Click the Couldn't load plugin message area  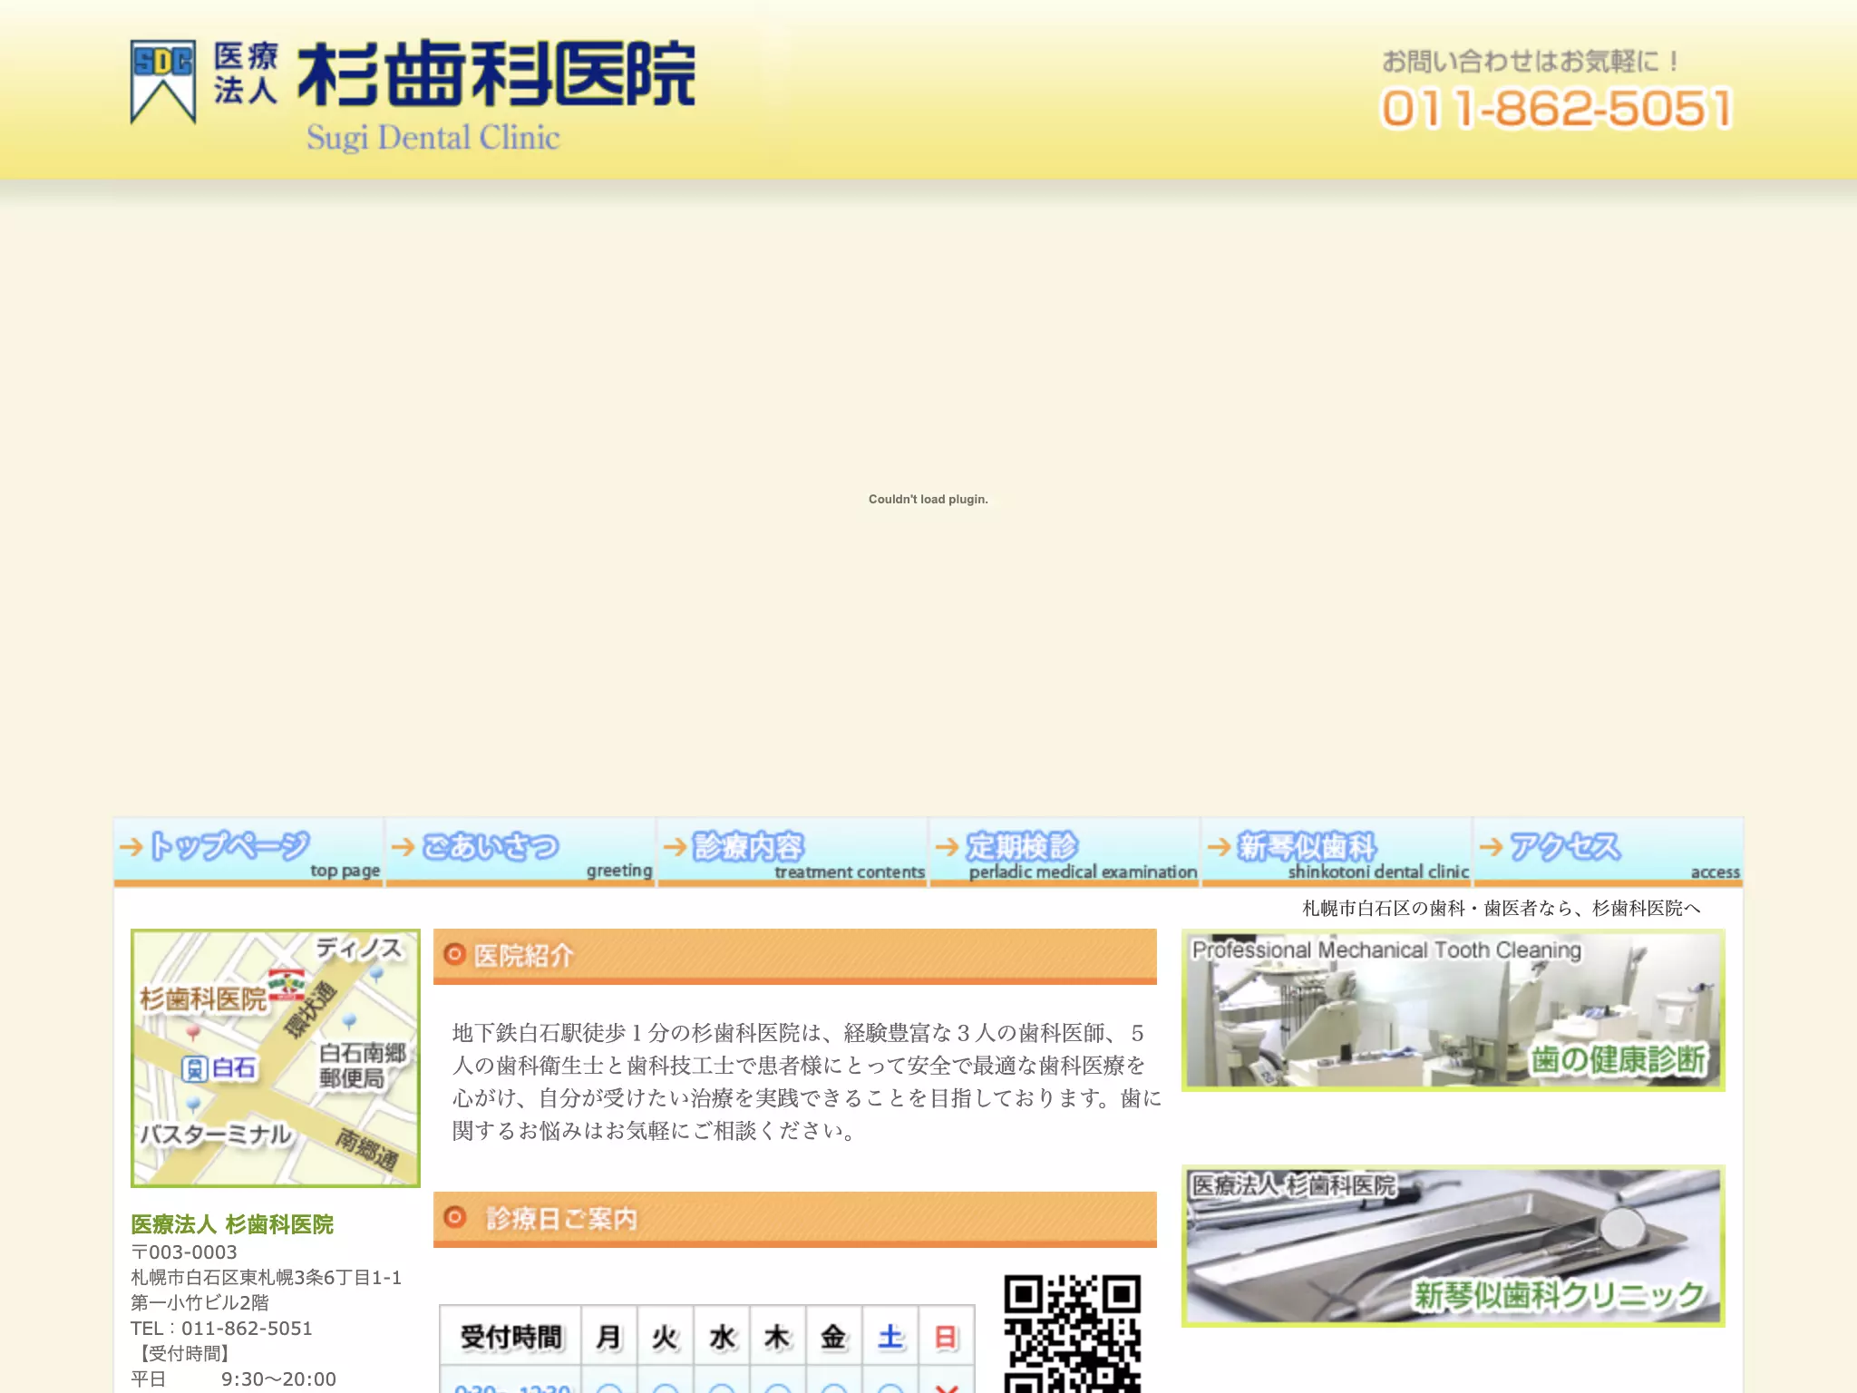(x=928, y=499)
